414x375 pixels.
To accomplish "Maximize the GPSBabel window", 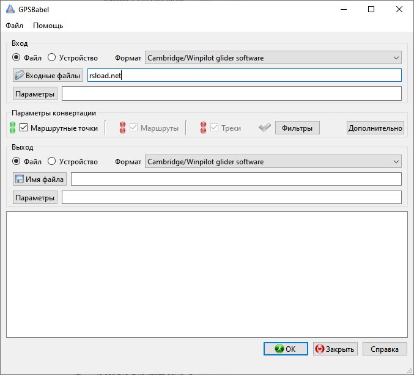I will click(371, 10).
